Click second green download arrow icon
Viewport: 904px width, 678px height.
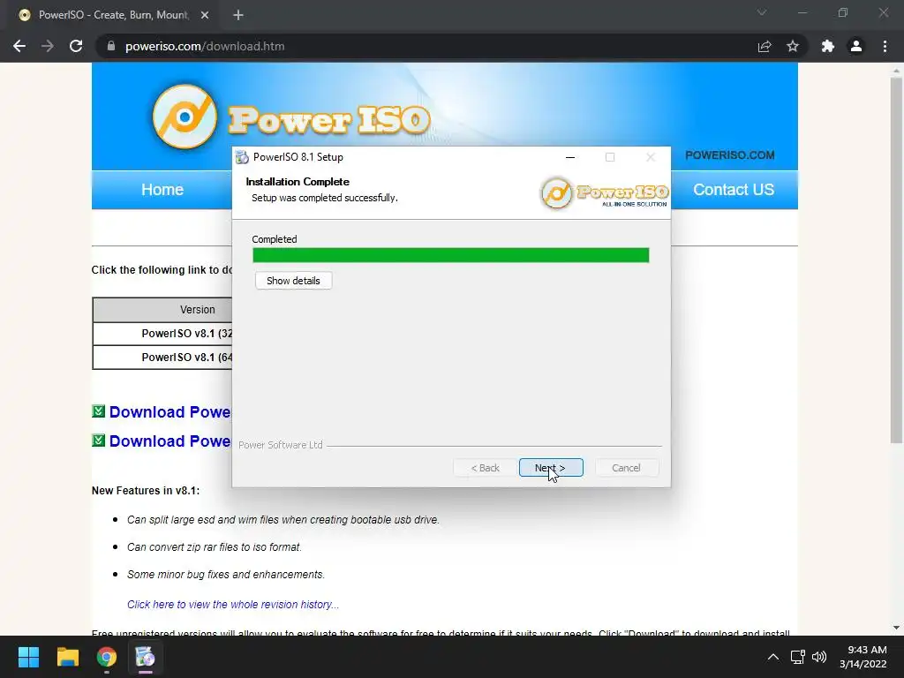[x=99, y=441]
